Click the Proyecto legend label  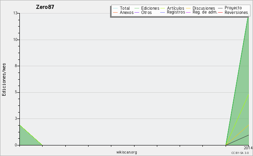(x=233, y=8)
